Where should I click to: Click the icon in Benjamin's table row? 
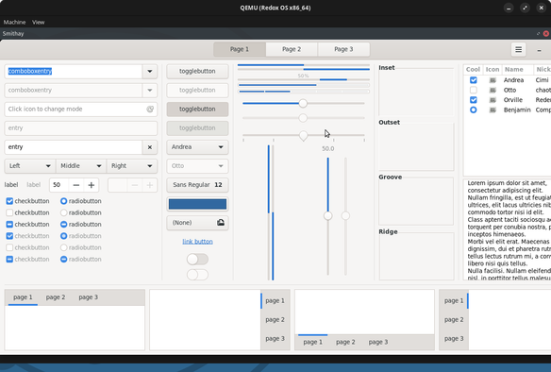(493, 110)
